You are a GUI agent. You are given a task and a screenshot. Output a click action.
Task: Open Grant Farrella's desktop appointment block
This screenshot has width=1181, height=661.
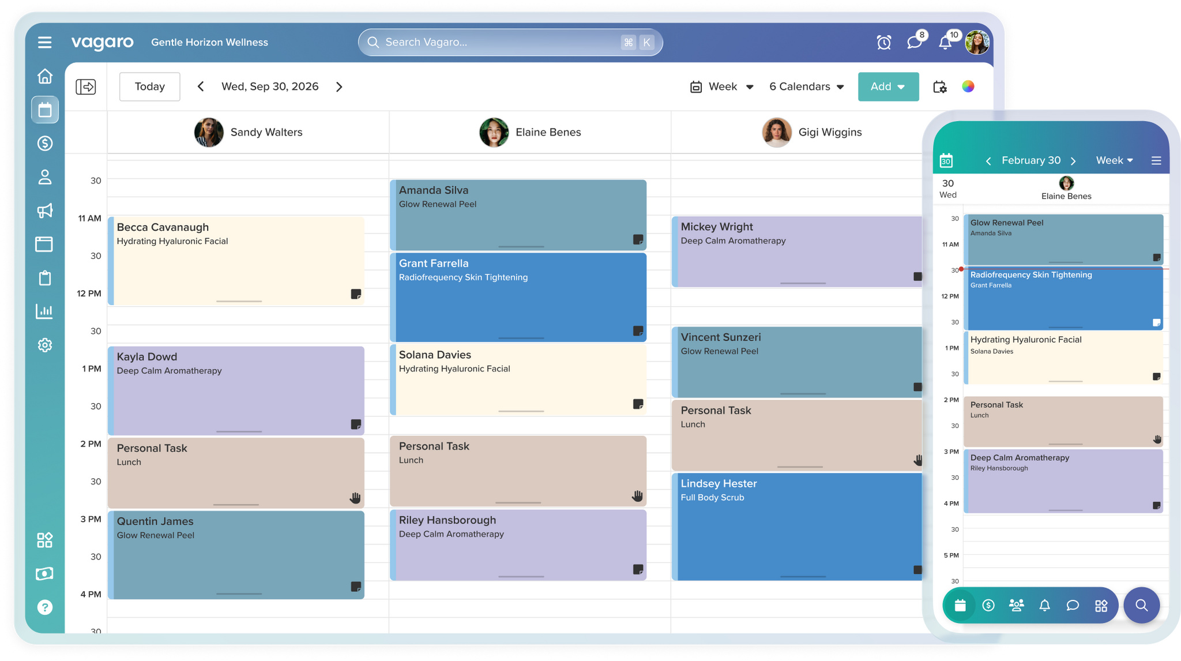click(518, 298)
